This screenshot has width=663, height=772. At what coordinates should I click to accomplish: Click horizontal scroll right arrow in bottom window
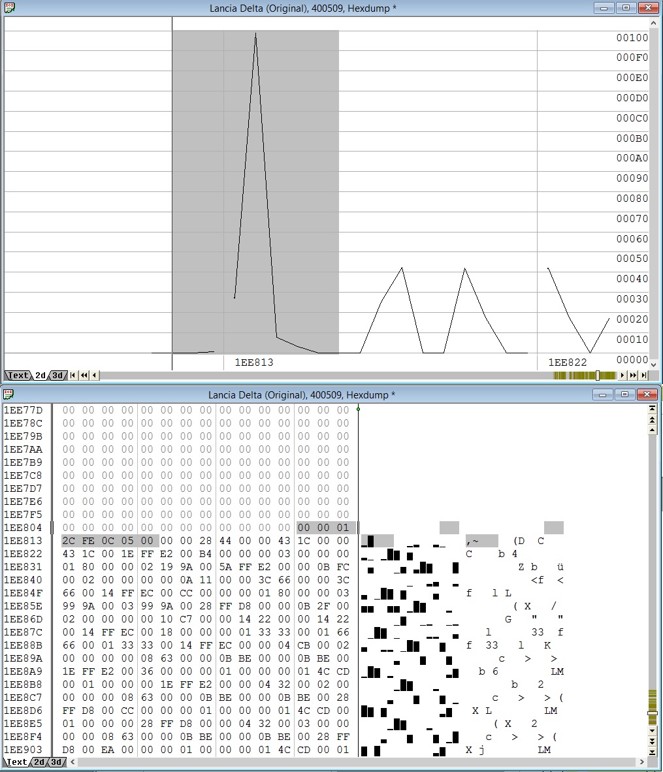[x=641, y=762]
